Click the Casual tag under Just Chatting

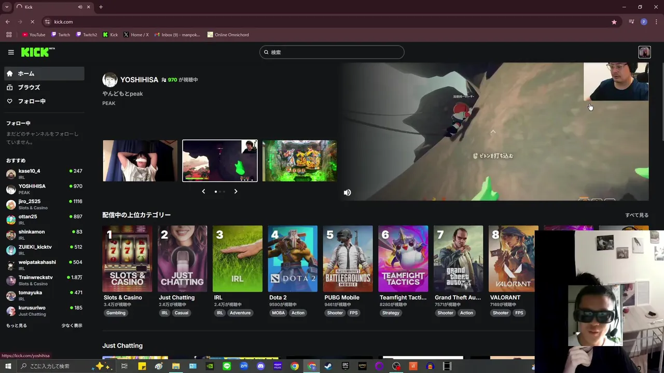tap(182, 313)
